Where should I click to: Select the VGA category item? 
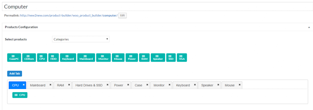[182, 57]
